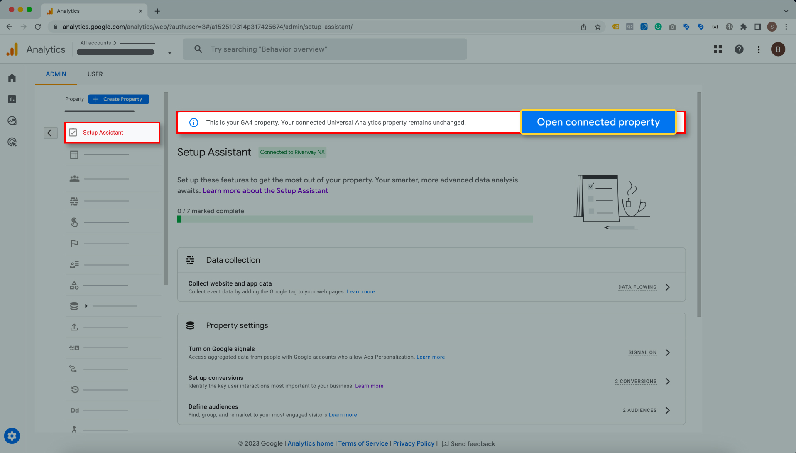Click the browser address bar URL
This screenshot has width=796, height=453.
207,27
